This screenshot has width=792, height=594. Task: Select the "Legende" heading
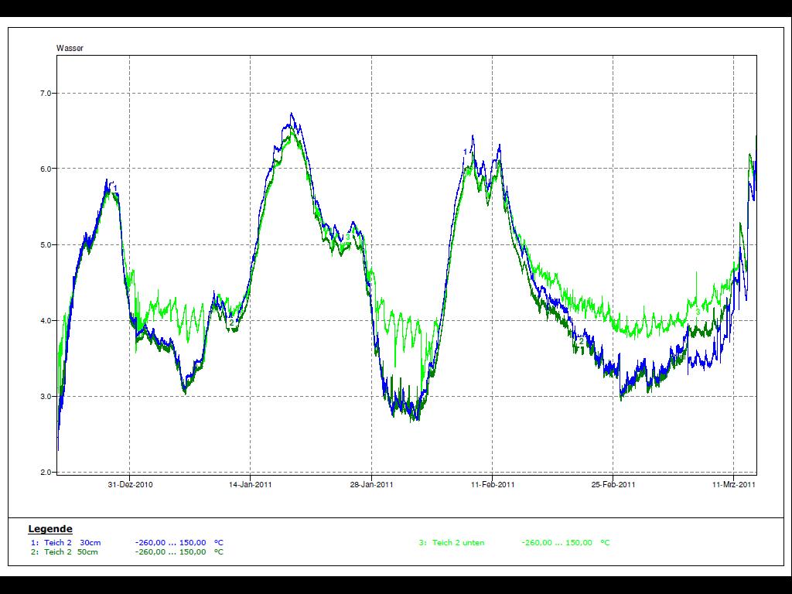(x=50, y=529)
